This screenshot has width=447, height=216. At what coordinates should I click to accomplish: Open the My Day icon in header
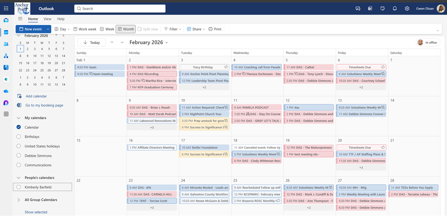pyautogui.click(x=382, y=9)
